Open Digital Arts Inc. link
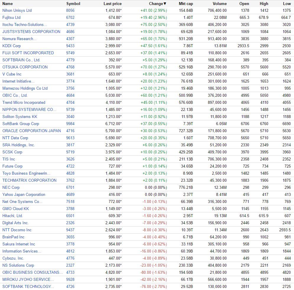Screen dimensions: 294x290 click(x=15, y=223)
